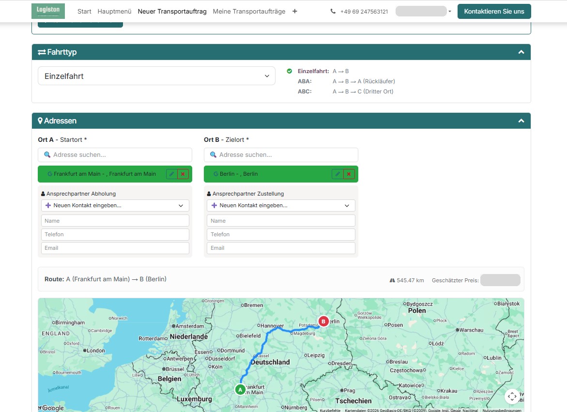
Task: Click the Google logo on the map
Action: tap(53, 408)
